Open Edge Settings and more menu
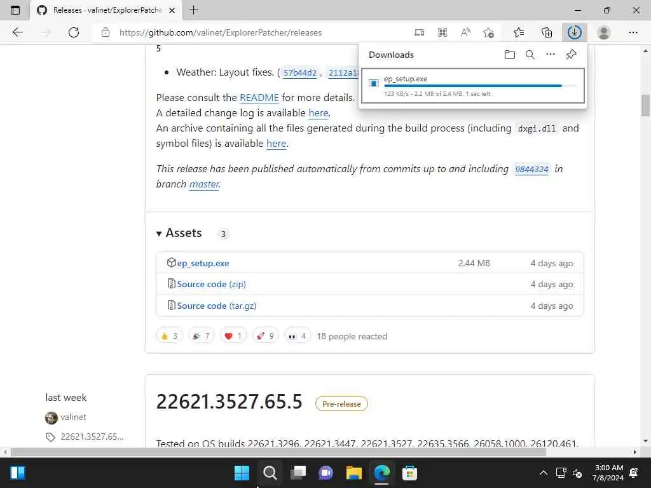The width and height of the screenshot is (651, 488). (x=633, y=32)
